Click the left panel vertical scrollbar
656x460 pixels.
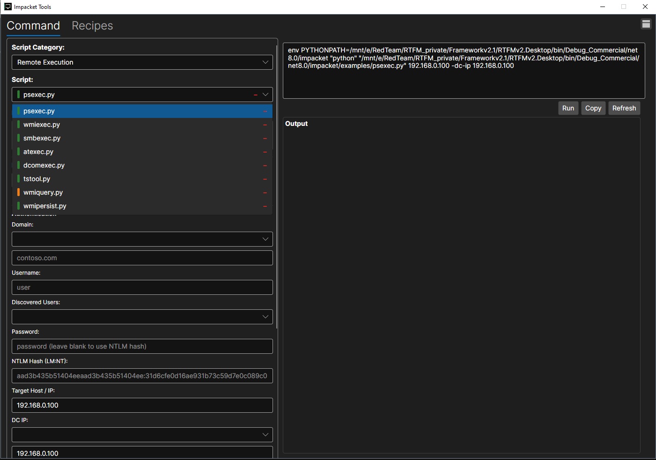click(277, 187)
